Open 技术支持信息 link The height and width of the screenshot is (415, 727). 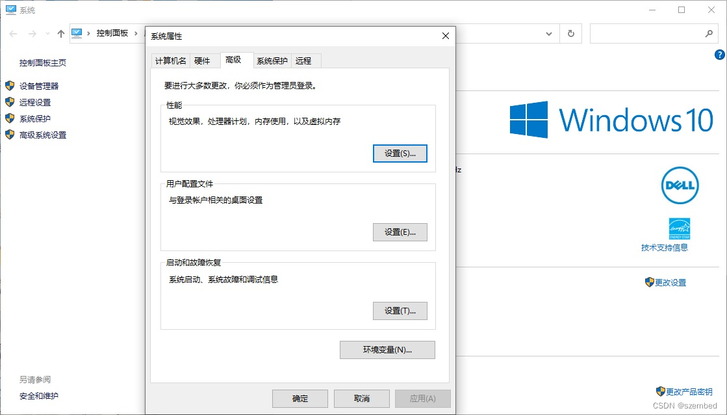665,248
